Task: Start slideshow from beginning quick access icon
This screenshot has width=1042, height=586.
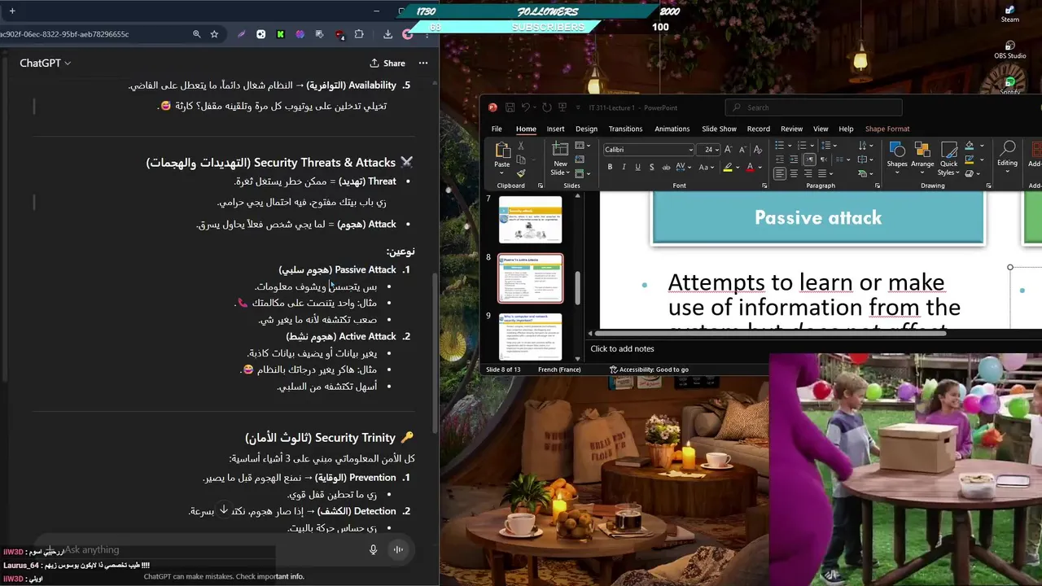Action: (561, 107)
